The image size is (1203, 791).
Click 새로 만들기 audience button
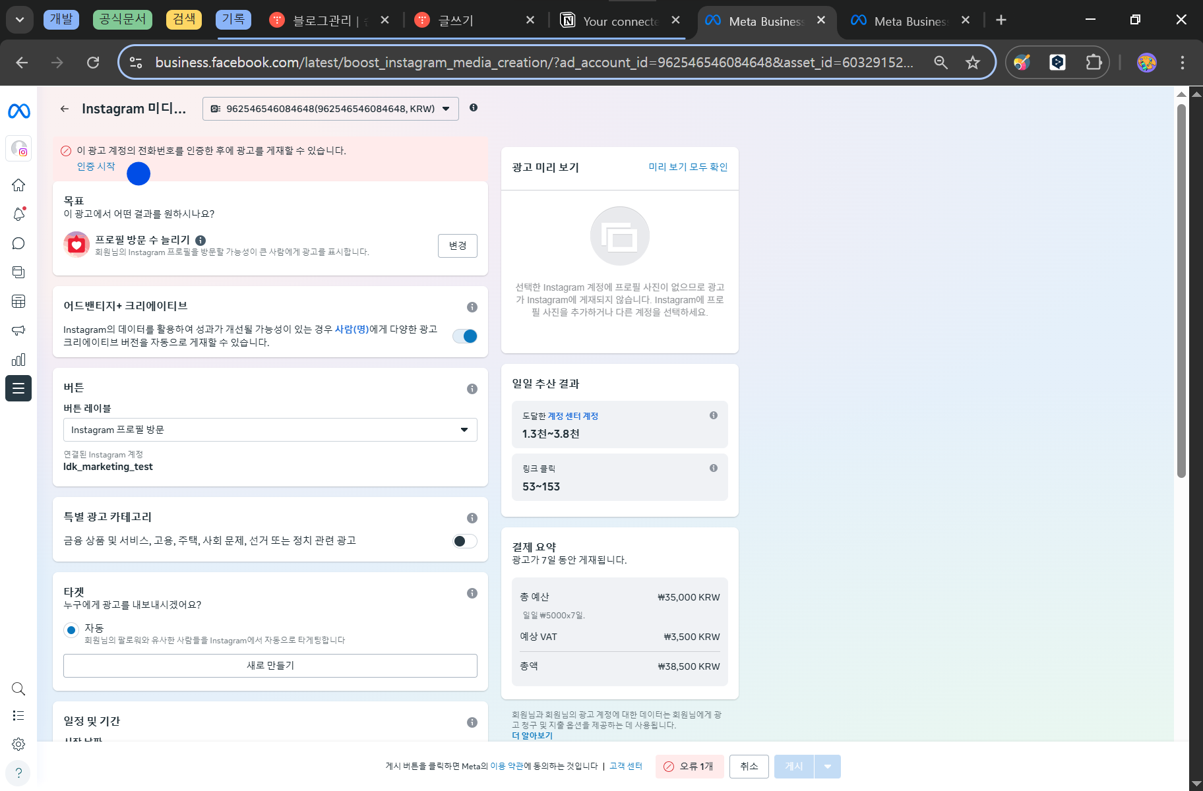[x=270, y=666]
